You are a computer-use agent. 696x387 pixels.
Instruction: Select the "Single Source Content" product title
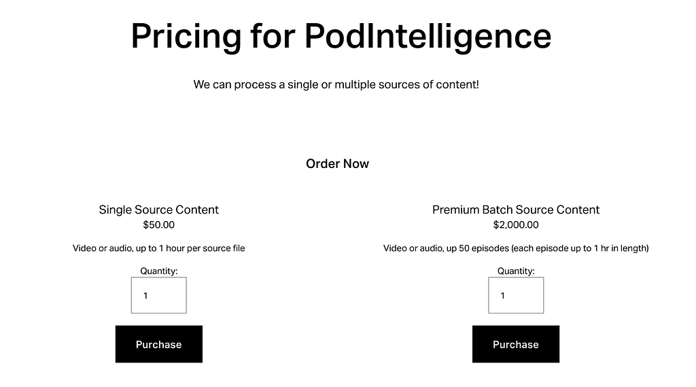point(158,209)
